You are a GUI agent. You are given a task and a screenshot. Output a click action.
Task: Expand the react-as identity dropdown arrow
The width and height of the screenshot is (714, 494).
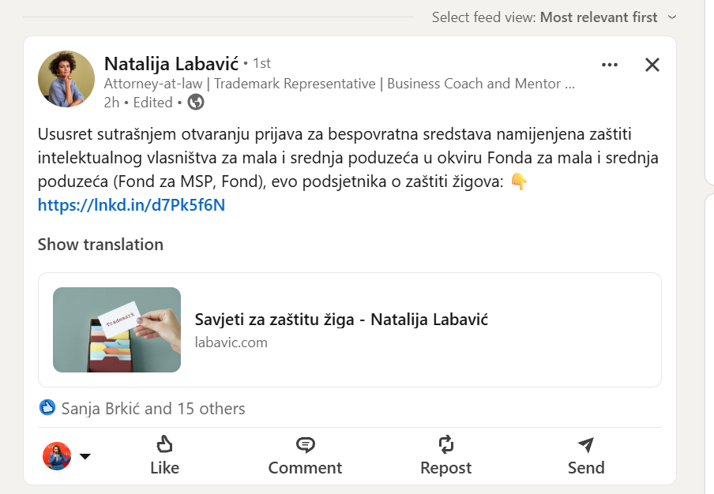pos(85,456)
